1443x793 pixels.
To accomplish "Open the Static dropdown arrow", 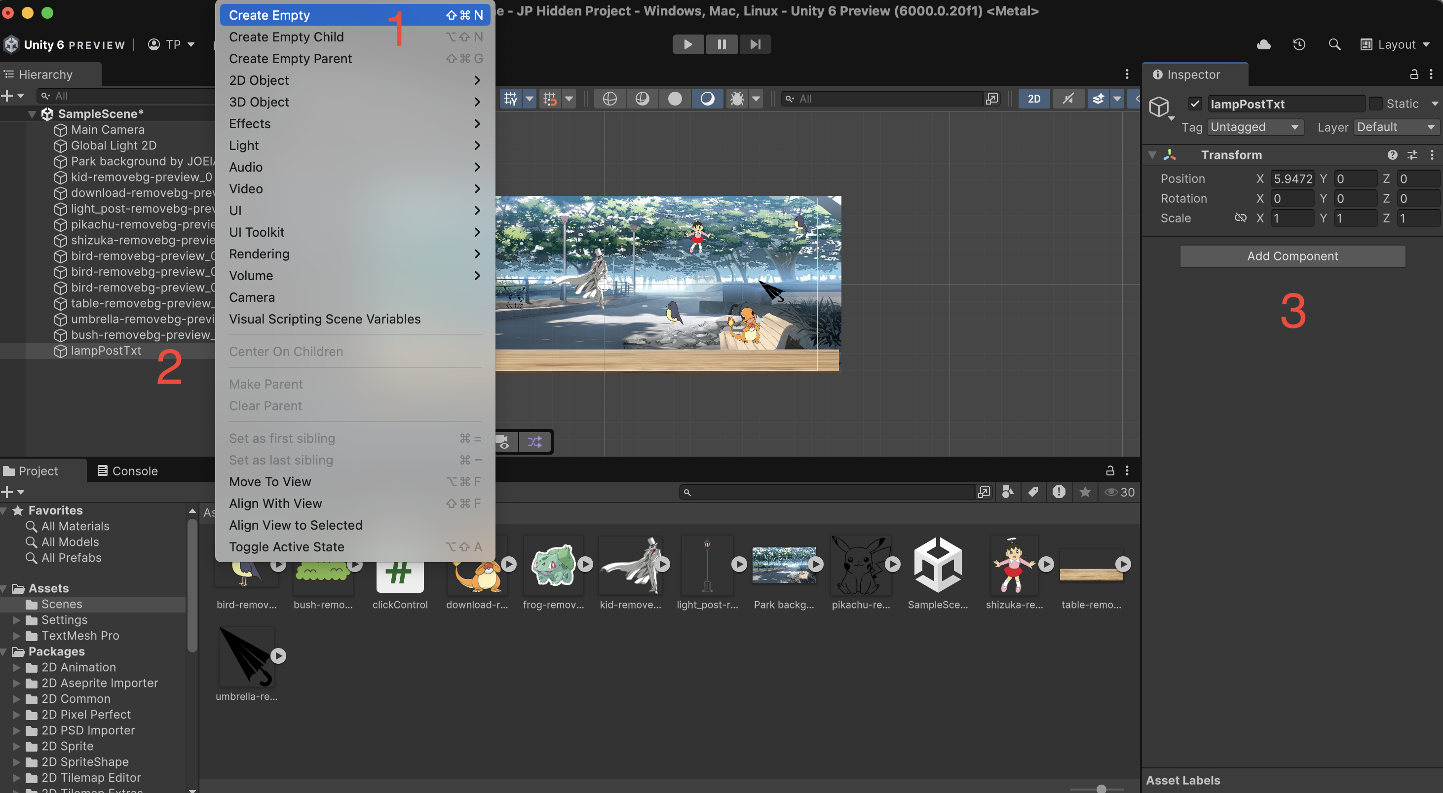I will tap(1434, 104).
